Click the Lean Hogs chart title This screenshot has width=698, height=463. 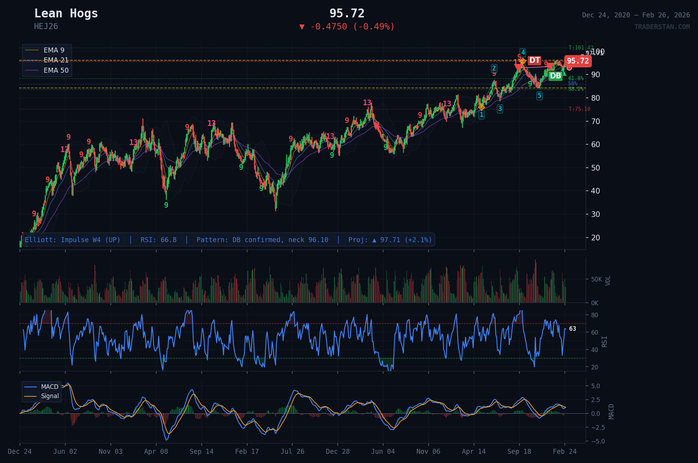click(66, 13)
